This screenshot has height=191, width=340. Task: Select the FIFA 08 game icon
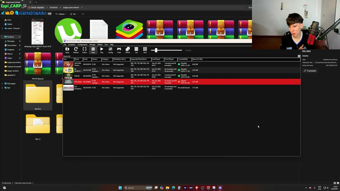[x=68, y=76]
